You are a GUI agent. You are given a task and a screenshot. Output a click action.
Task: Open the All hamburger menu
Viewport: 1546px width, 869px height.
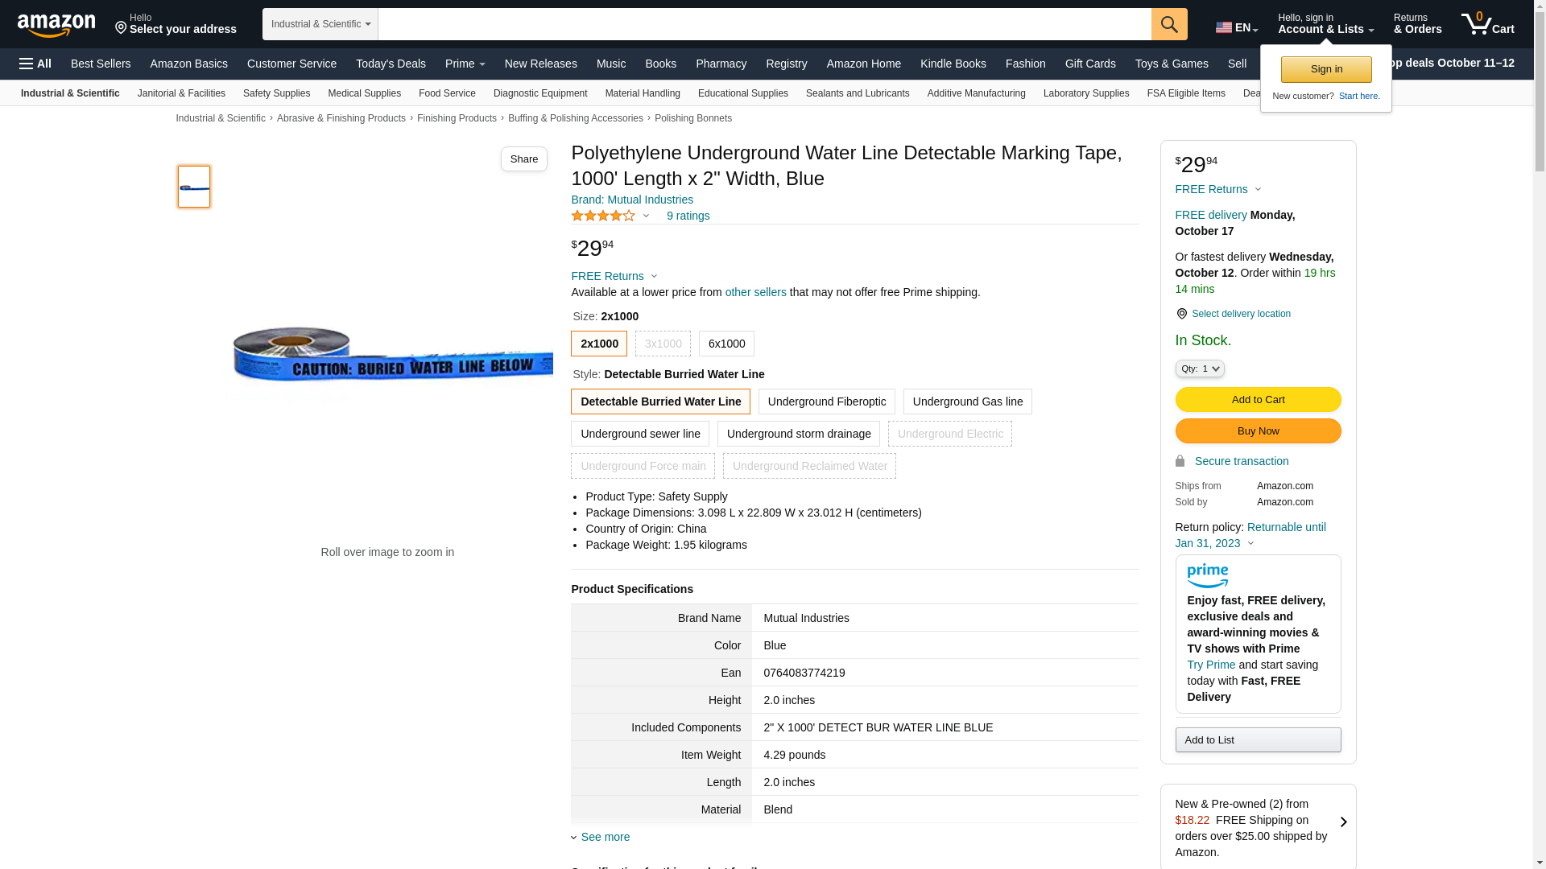35,64
